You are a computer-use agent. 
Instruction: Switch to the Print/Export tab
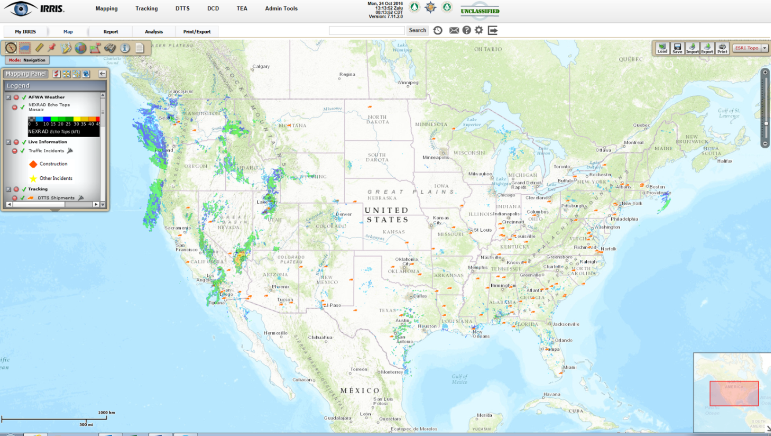click(197, 32)
